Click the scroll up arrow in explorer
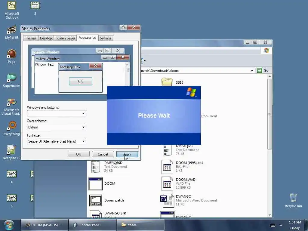 tap(269, 76)
